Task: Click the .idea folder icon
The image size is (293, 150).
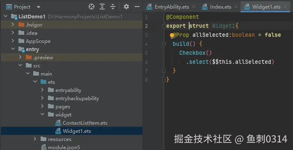Action: (21, 33)
